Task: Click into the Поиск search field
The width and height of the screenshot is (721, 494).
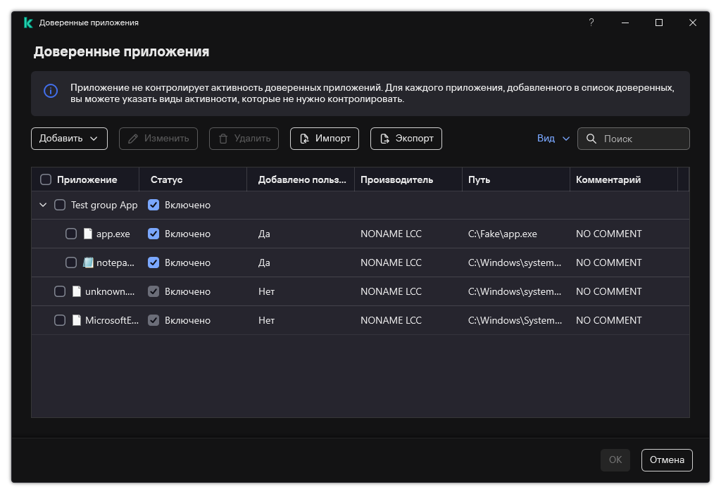Action: (642, 139)
